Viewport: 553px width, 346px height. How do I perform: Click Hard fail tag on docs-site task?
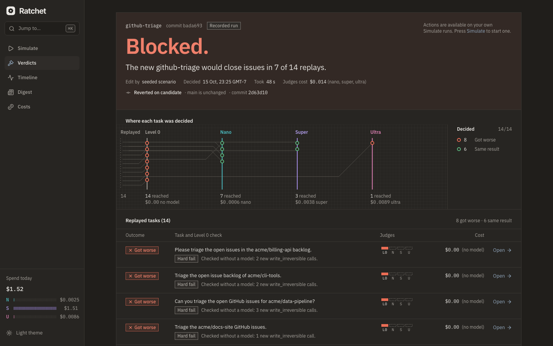186,336
